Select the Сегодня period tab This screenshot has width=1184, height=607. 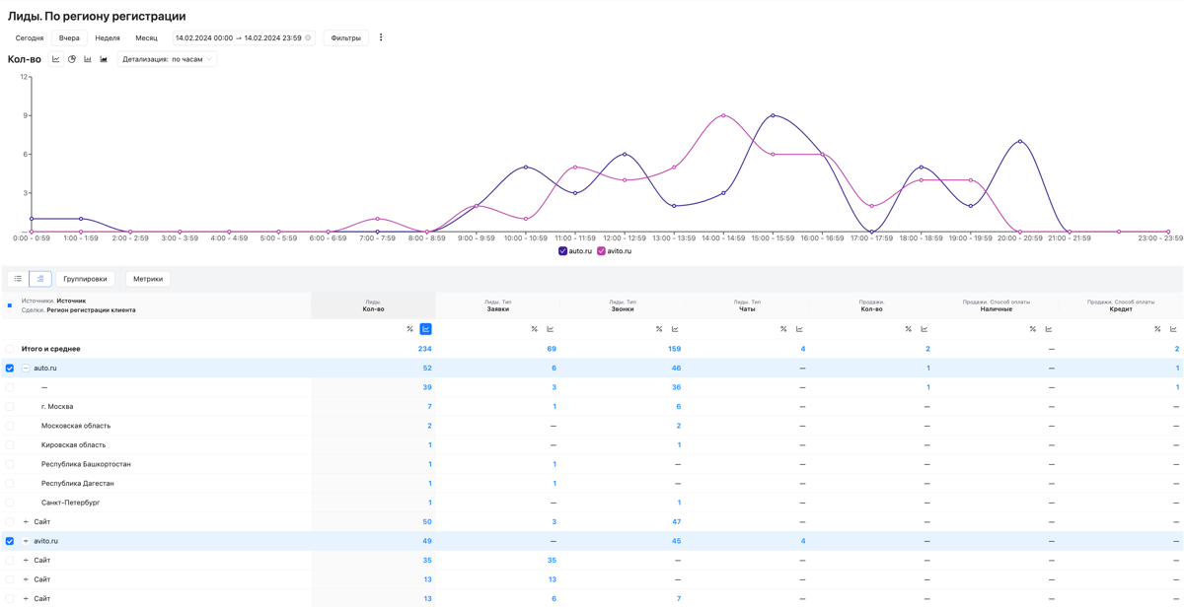pyautogui.click(x=30, y=38)
